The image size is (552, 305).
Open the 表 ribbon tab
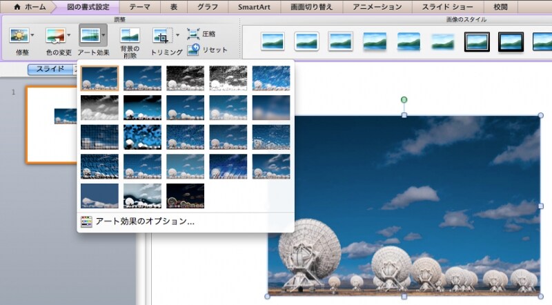click(x=174, y=7)
